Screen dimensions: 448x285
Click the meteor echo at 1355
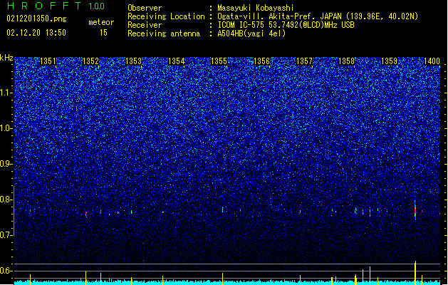(x=222, y=209)
